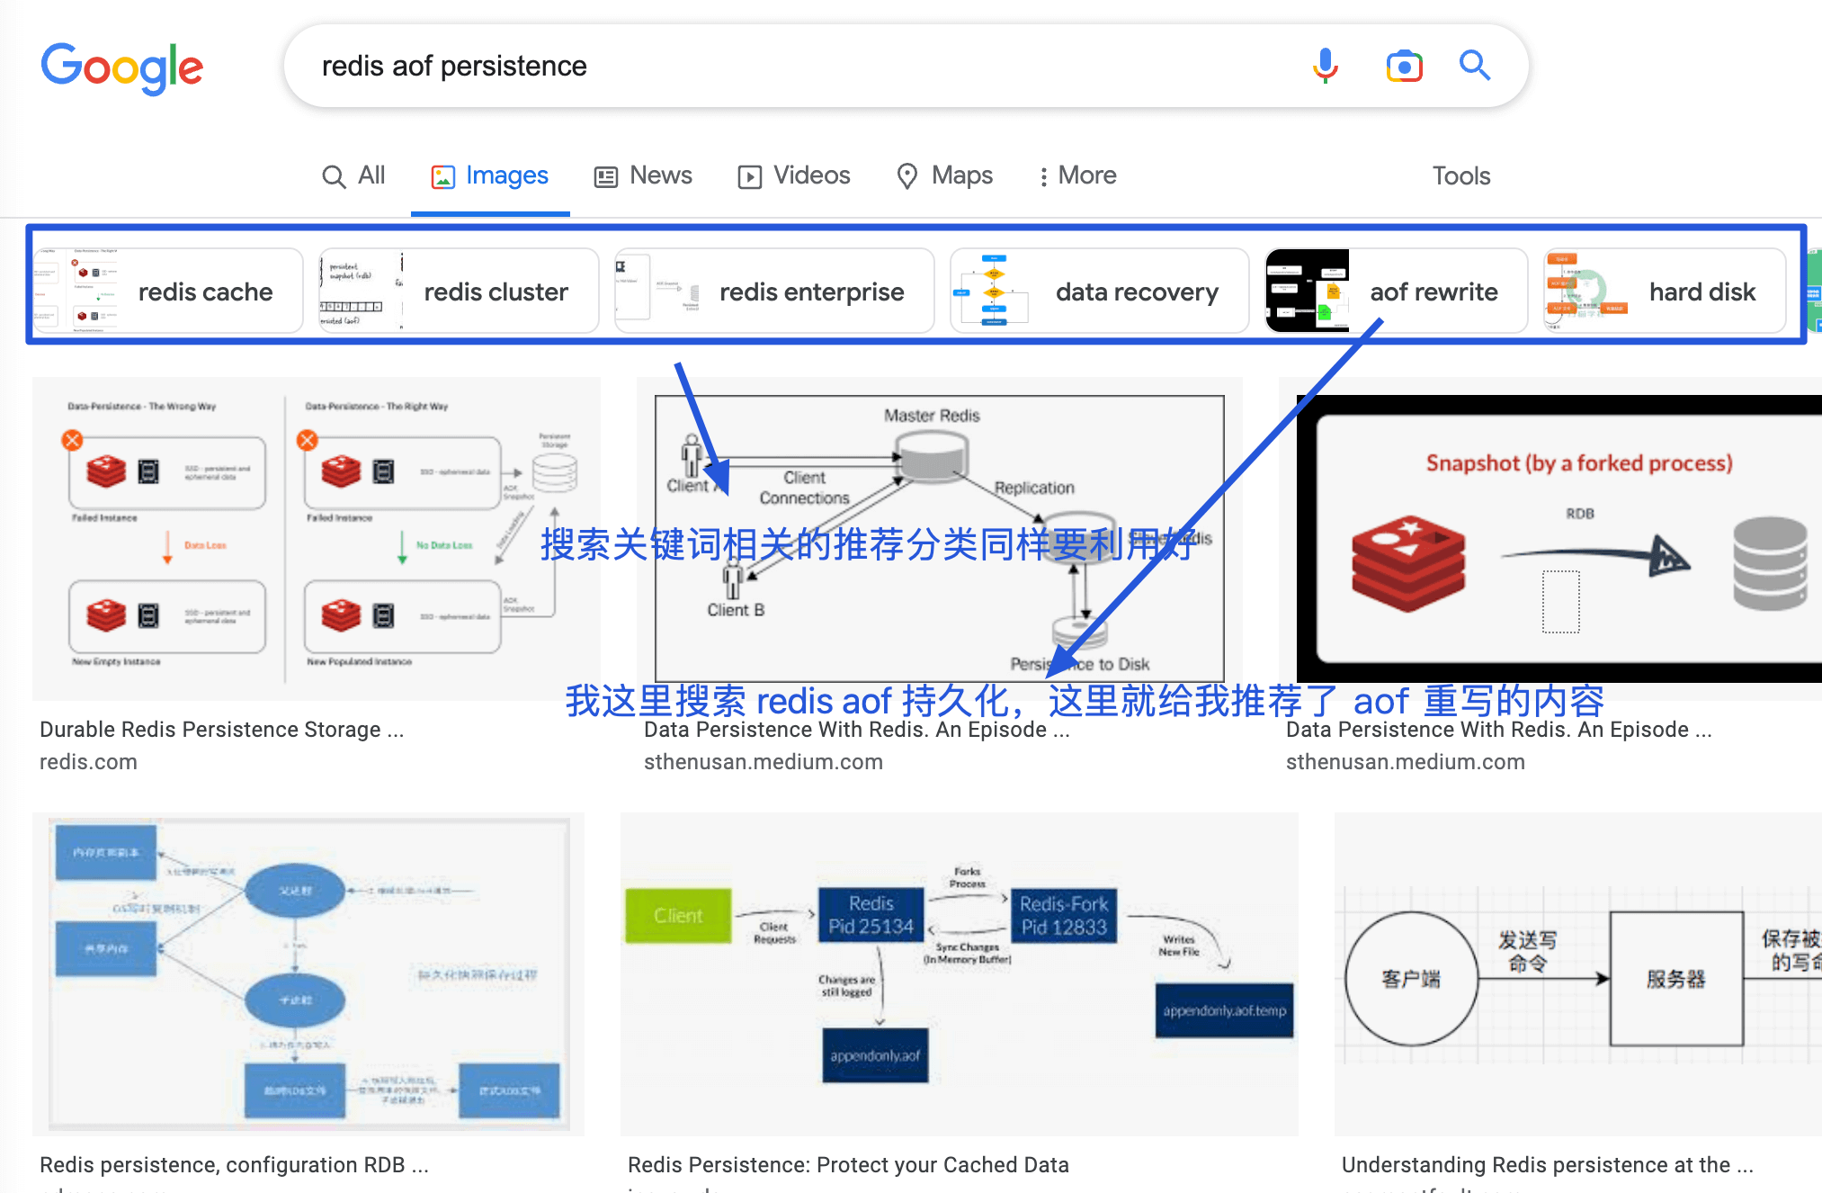
Task: Open the Master Redis replication diagram image
Action: (x=939, y=538)
